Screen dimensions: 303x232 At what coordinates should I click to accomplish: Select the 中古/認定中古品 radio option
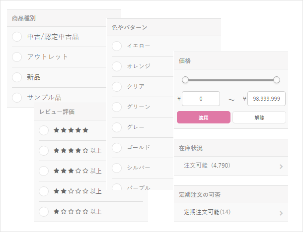17,37
